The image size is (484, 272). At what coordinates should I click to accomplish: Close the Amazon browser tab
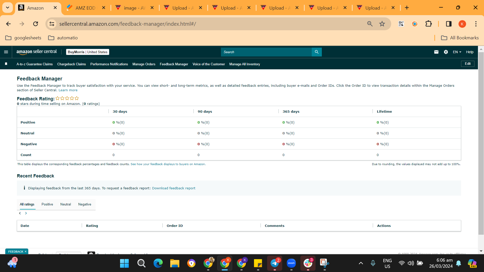55,8
